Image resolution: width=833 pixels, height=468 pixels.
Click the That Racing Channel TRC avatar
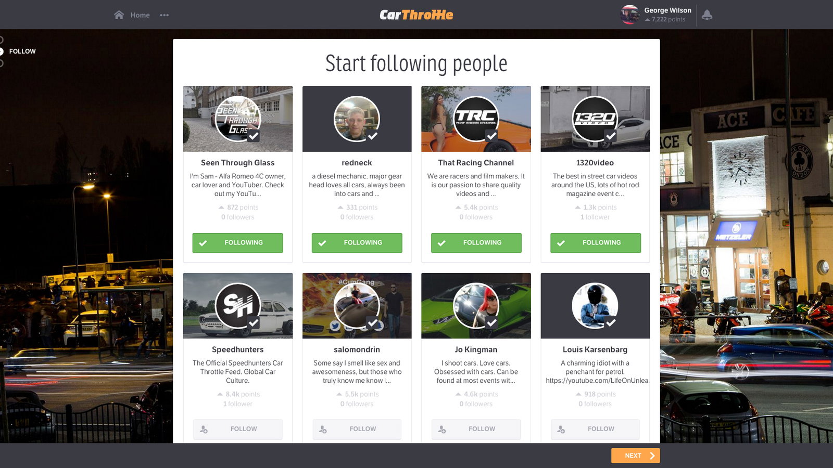[476, 119]
